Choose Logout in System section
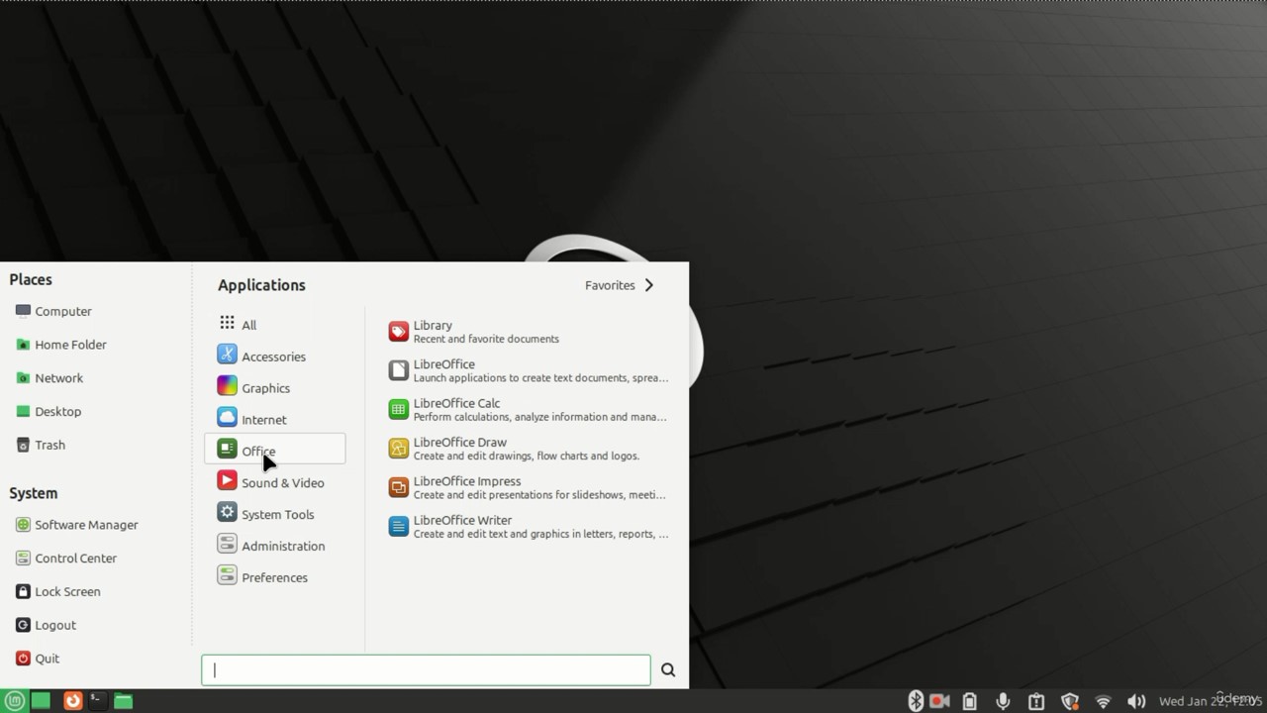This screenshot has width=1267, height=713. point(46,626)
